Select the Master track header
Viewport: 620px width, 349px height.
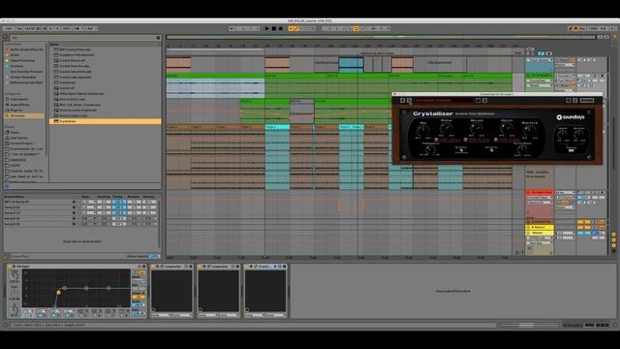click(540, 233)
